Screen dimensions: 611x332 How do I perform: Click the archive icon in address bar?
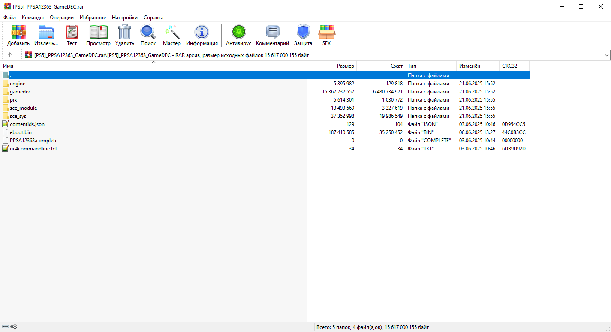[29, 55]
